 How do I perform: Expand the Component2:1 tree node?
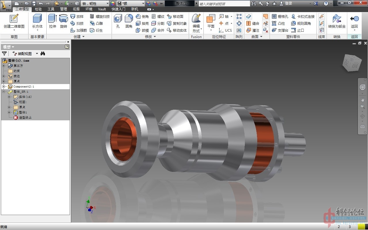point(4,87)
